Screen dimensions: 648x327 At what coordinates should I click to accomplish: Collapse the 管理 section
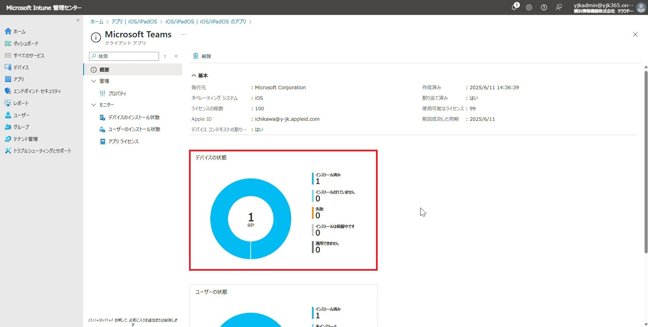[x=94, y=81]
